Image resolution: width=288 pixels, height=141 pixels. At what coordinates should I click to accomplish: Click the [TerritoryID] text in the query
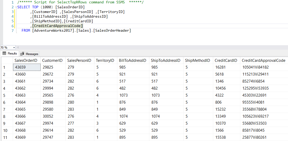pyautogui.click(x=111, y=12)
